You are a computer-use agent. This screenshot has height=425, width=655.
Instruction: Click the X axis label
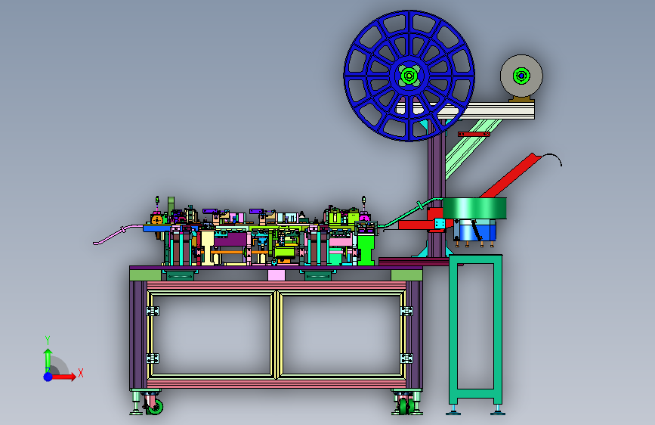(81, 373)
